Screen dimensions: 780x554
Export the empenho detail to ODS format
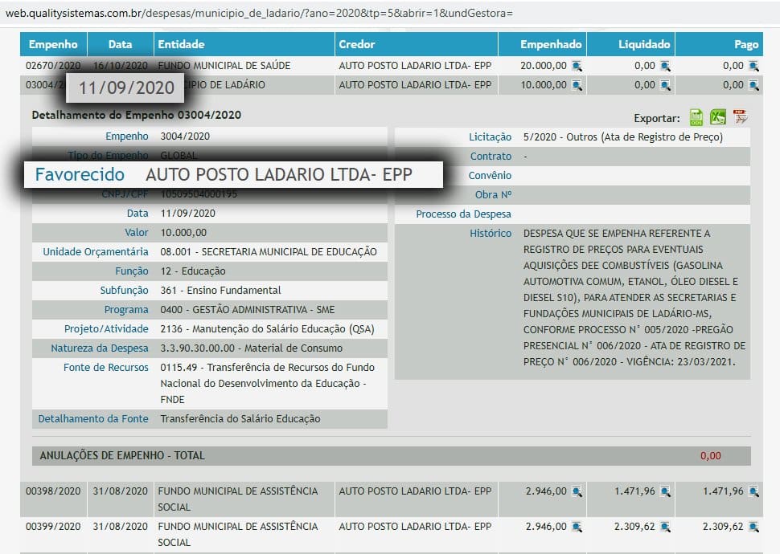pos(696,118)
